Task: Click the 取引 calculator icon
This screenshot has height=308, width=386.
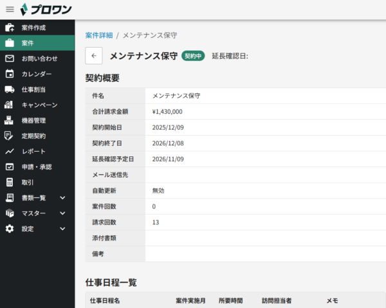Action: 10,182
